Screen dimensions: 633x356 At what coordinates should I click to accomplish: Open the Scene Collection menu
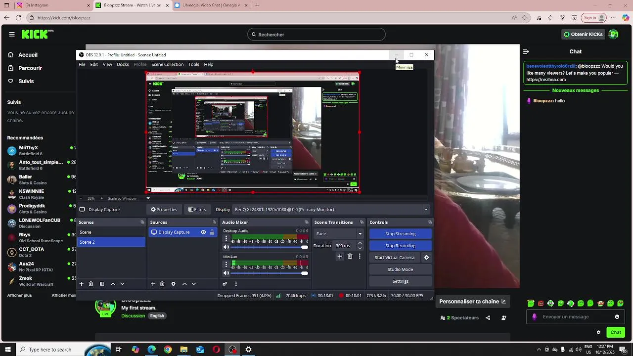167,64
